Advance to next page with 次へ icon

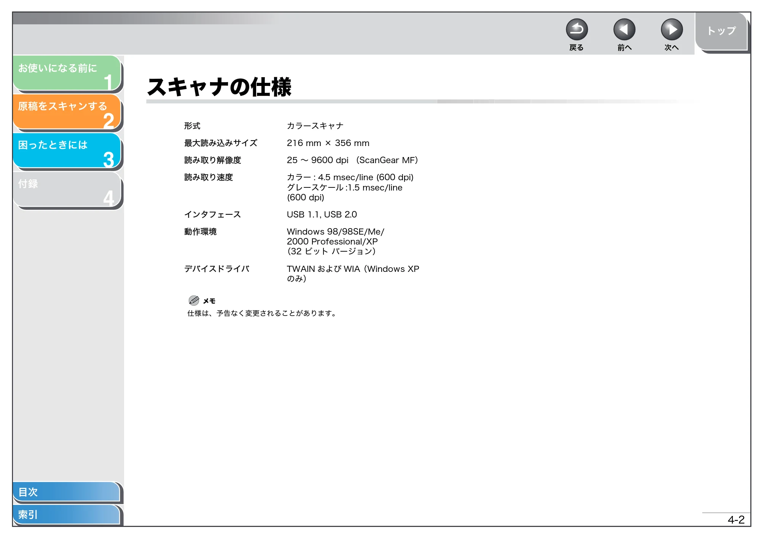[x=672, y=30]
